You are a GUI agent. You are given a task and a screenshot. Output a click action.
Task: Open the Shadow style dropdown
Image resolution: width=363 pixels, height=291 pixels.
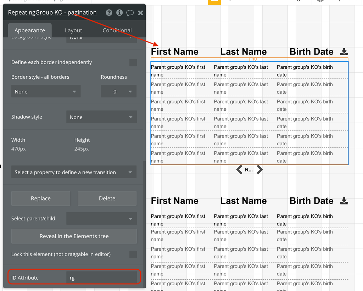click(x=101, y=117)
